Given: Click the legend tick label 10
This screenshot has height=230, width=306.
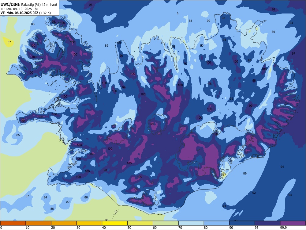Looking at the screenshot, I should coord(28,228).
